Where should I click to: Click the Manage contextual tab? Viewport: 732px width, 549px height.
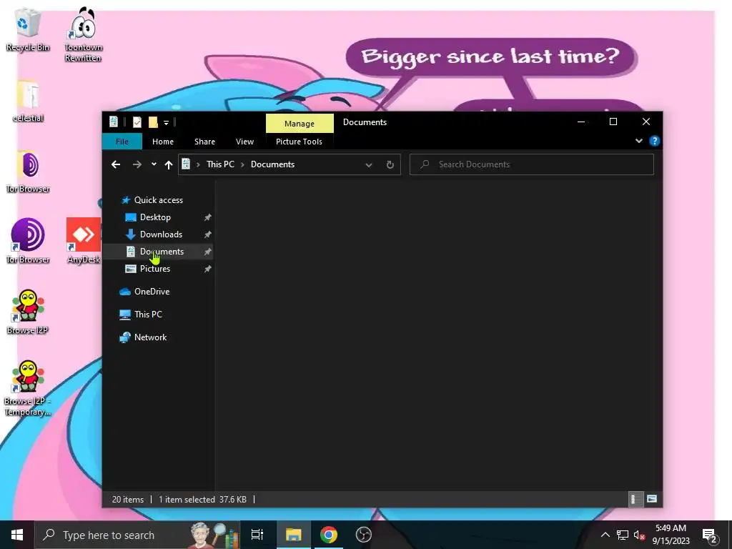click(x=300, y=124)
